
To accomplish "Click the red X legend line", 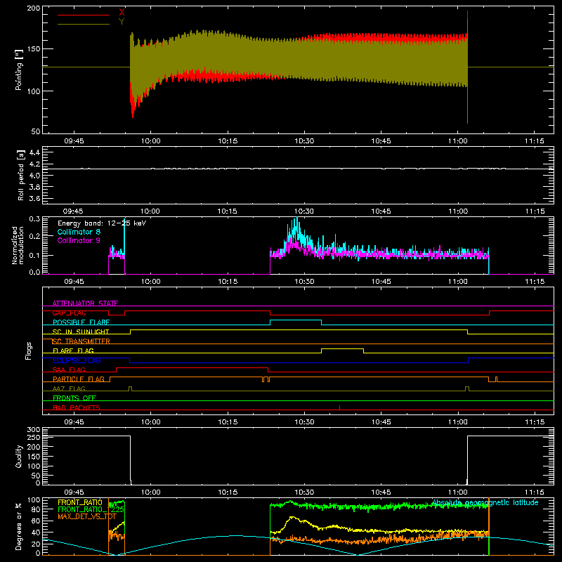I will click(84, 15).
